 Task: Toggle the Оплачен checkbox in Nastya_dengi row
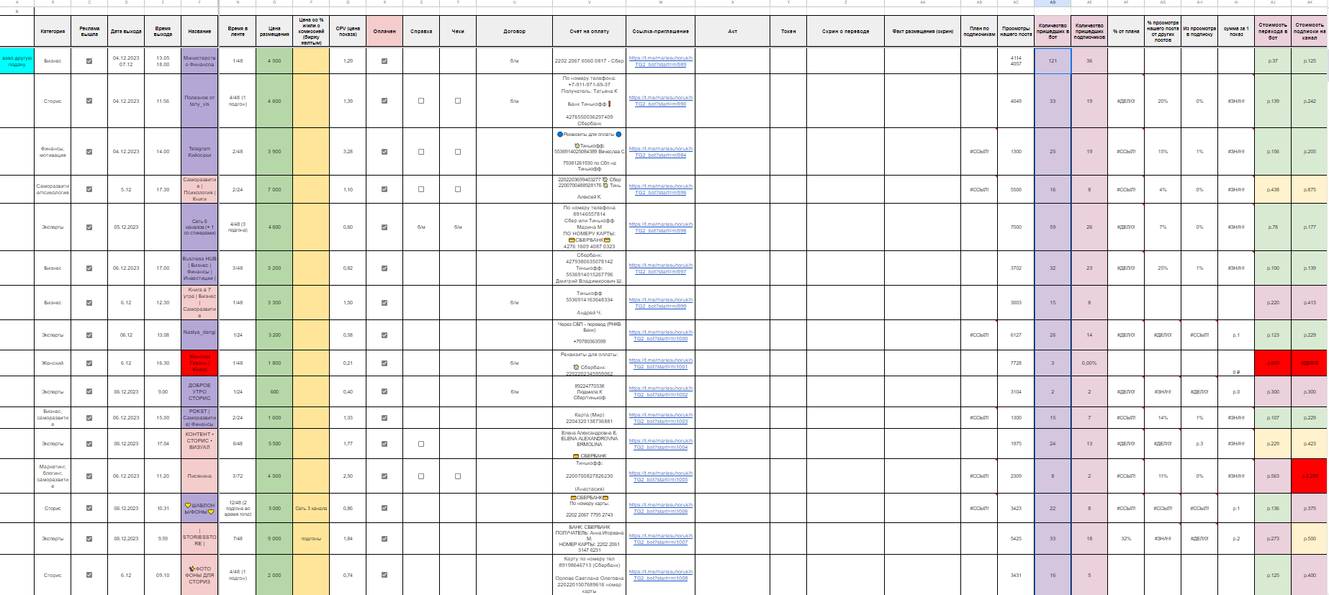[384, 335]
